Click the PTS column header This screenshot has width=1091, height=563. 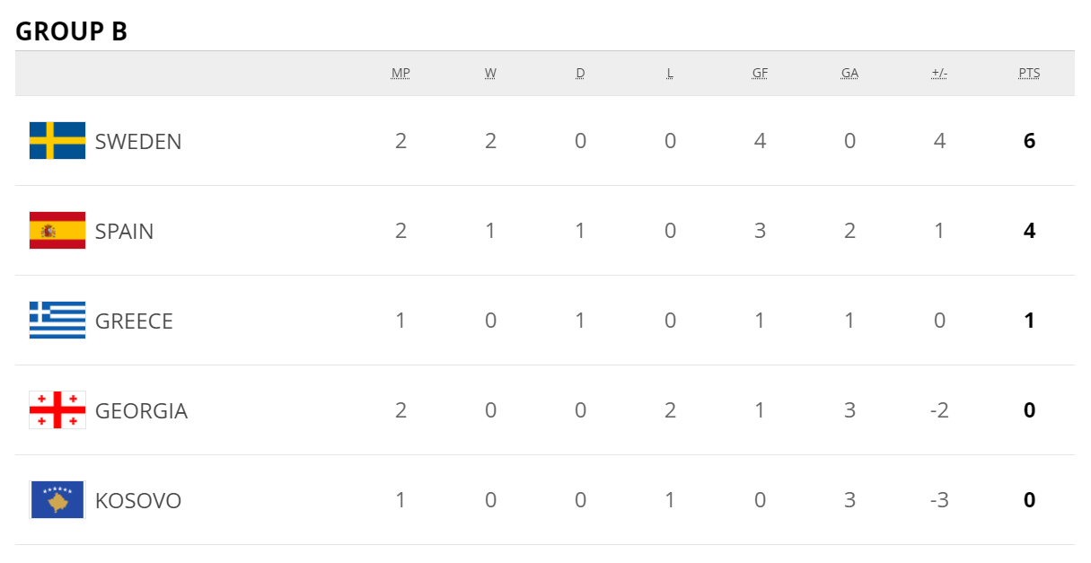[x=1029, y=74]
